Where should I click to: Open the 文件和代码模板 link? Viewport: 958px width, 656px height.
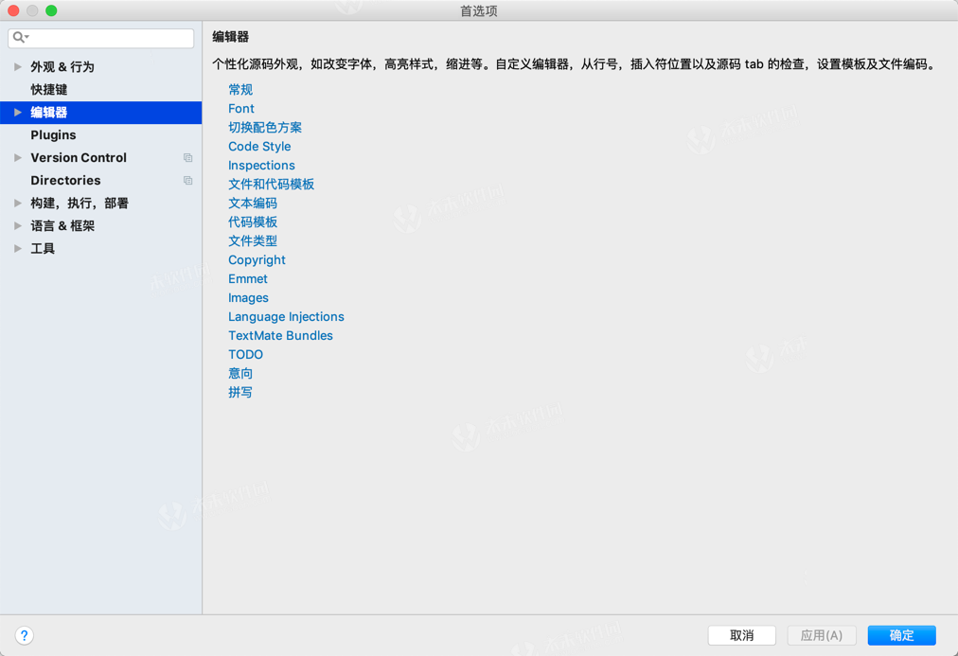tap(271, 185)
